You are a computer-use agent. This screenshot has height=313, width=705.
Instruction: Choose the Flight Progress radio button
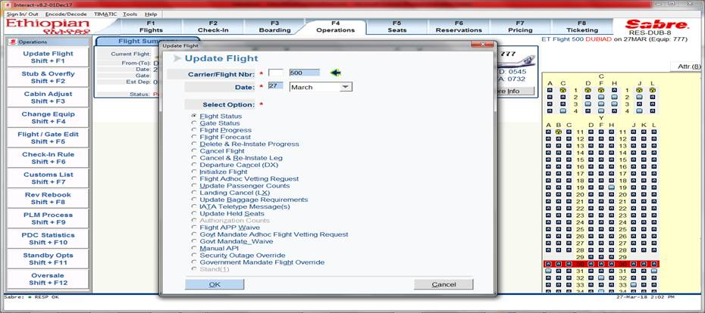(x=194, y=130)
